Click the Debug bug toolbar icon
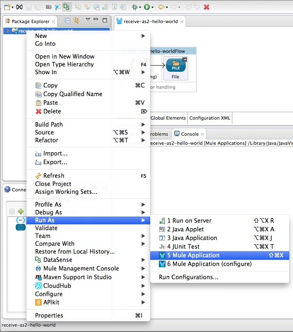 pyautogui.click(x=134, y=7)
